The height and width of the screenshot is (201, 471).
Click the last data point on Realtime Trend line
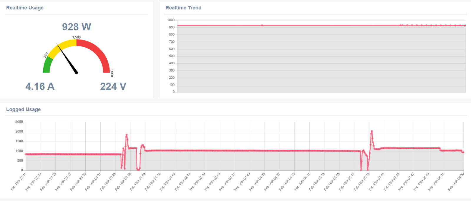click(465, 26)
